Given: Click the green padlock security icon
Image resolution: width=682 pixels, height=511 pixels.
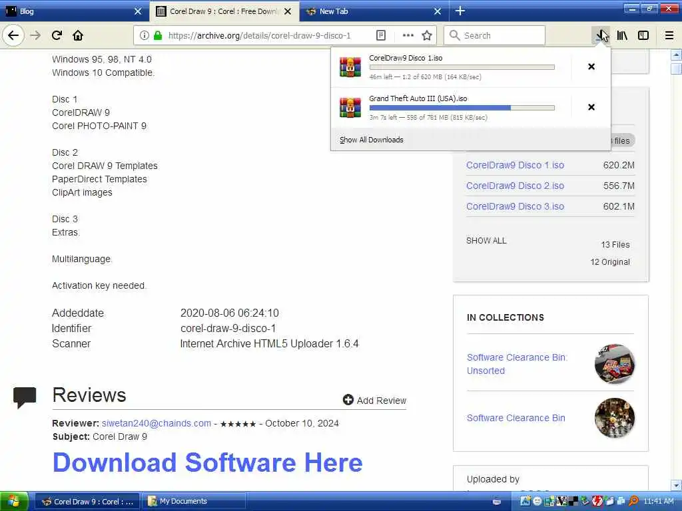Looking at the screenshot, I should [158, 35].
